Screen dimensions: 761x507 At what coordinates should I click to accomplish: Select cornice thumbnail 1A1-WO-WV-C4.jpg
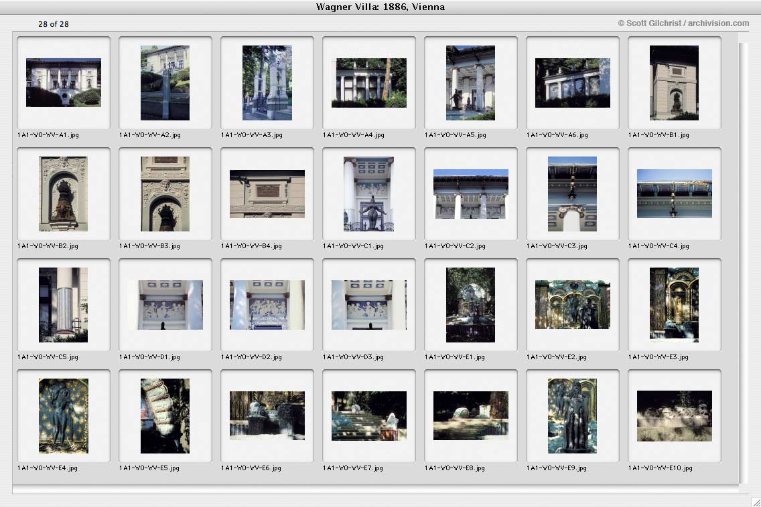[674, 193]
